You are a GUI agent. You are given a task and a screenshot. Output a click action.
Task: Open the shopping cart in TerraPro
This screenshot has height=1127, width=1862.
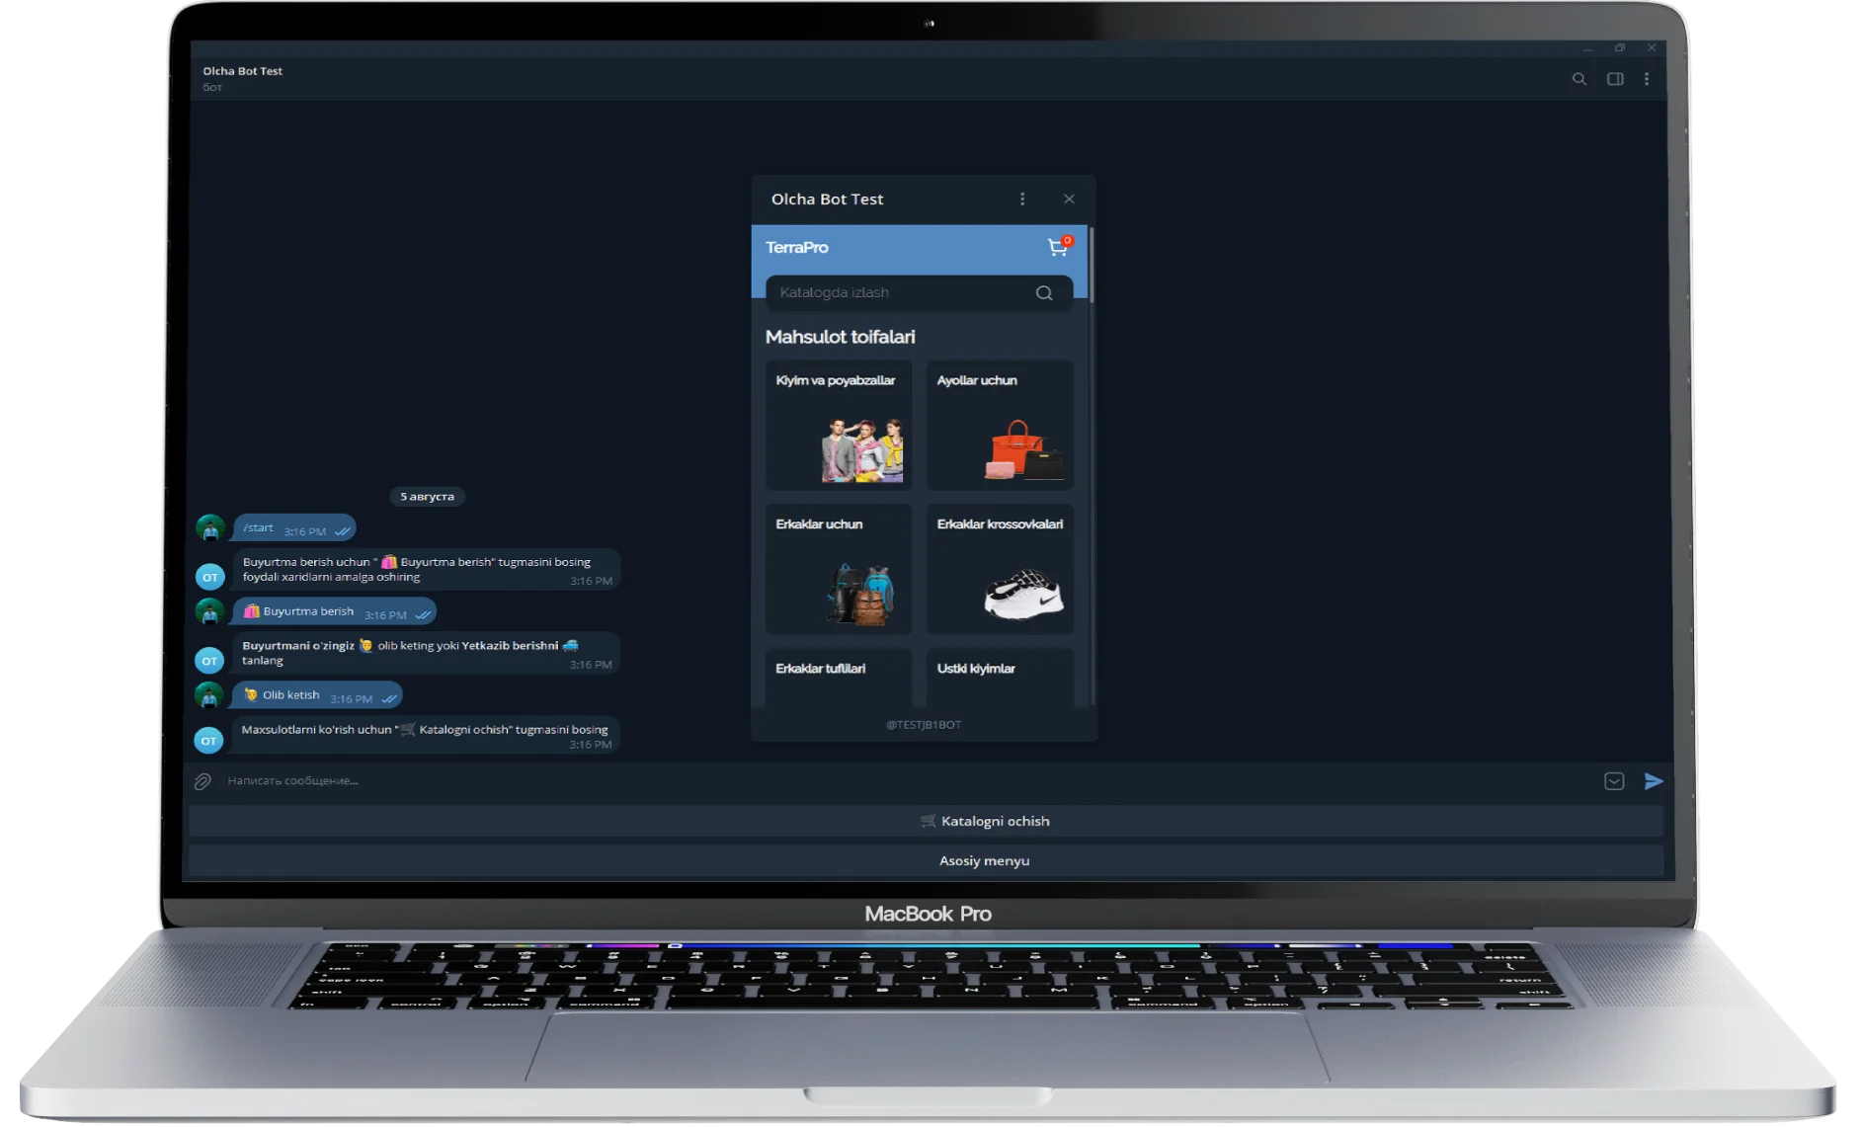point(1058,247)
